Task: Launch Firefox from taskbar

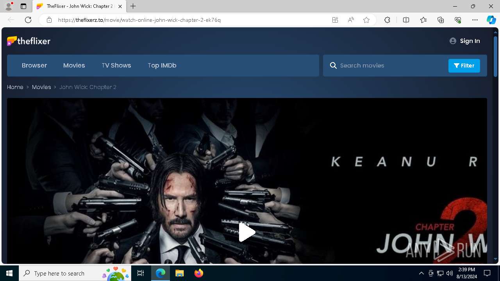Action: point(198,273)
